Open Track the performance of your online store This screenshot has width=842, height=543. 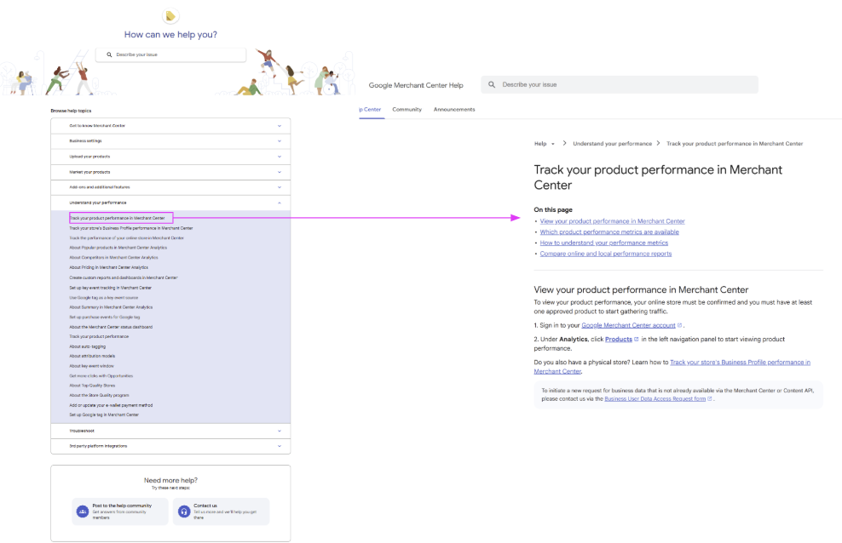(127, 238)
